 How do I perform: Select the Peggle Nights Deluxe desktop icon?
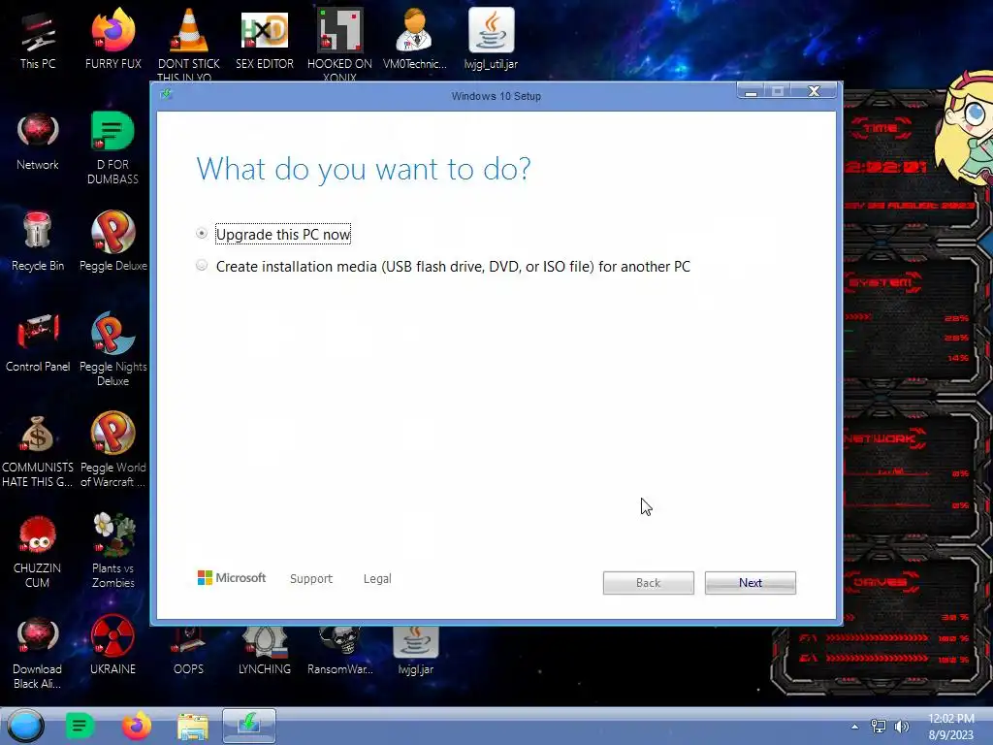(x=113, y=348)
